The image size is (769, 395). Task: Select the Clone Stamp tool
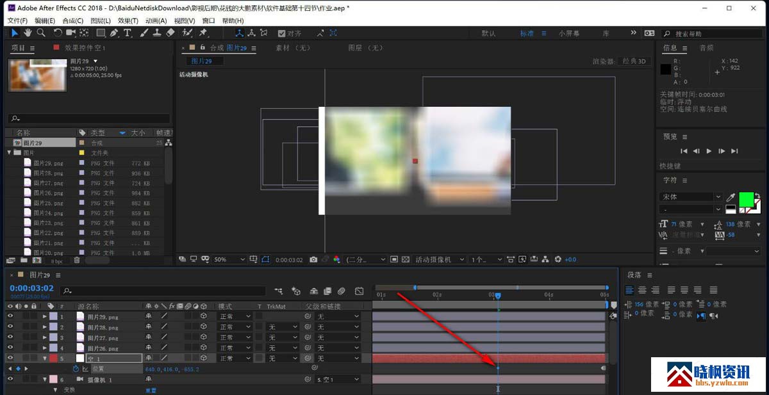click(x=156, y=33)
